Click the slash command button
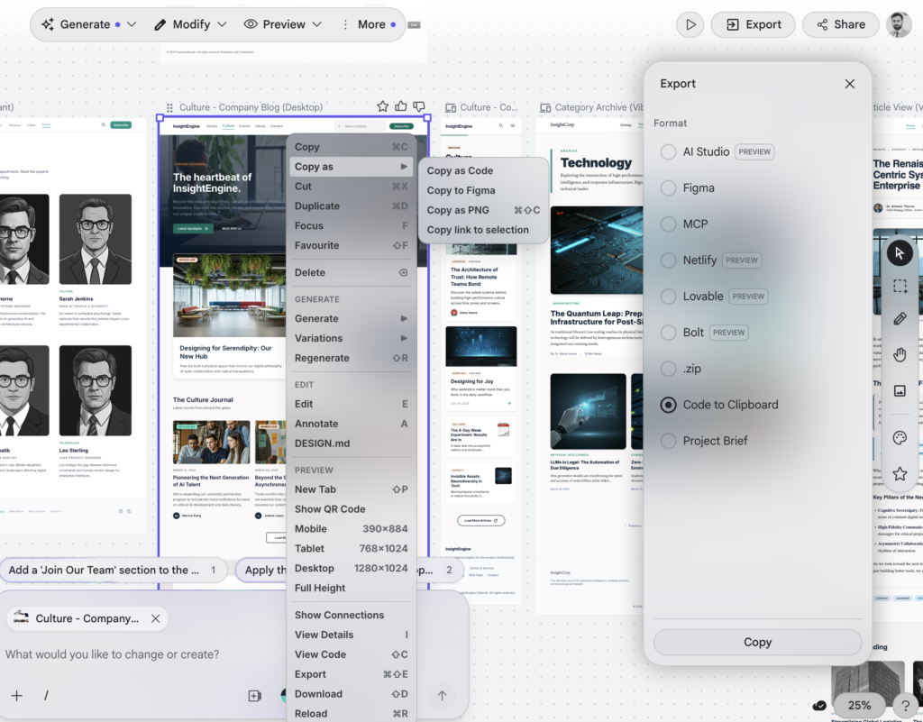Screen dimensions: 923x722 46,696
